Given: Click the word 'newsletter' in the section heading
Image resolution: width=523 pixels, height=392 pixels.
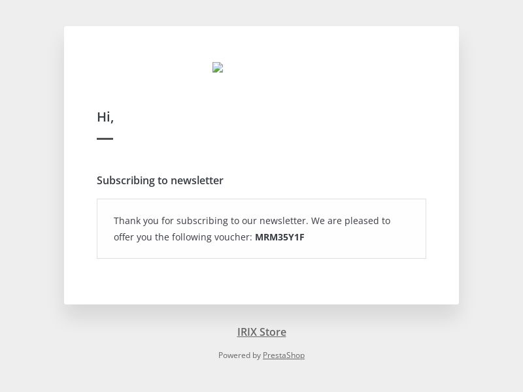Looking at the screenshot, I should [197, 180].
